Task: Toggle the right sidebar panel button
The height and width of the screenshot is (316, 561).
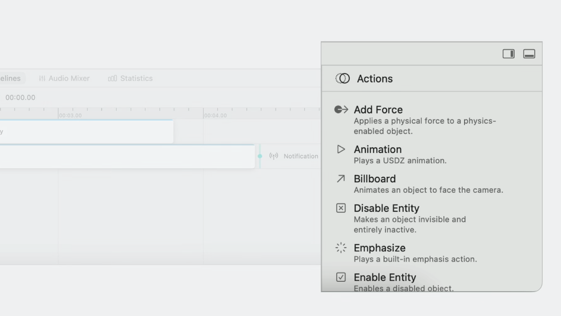Action: (x=509, y=54)
